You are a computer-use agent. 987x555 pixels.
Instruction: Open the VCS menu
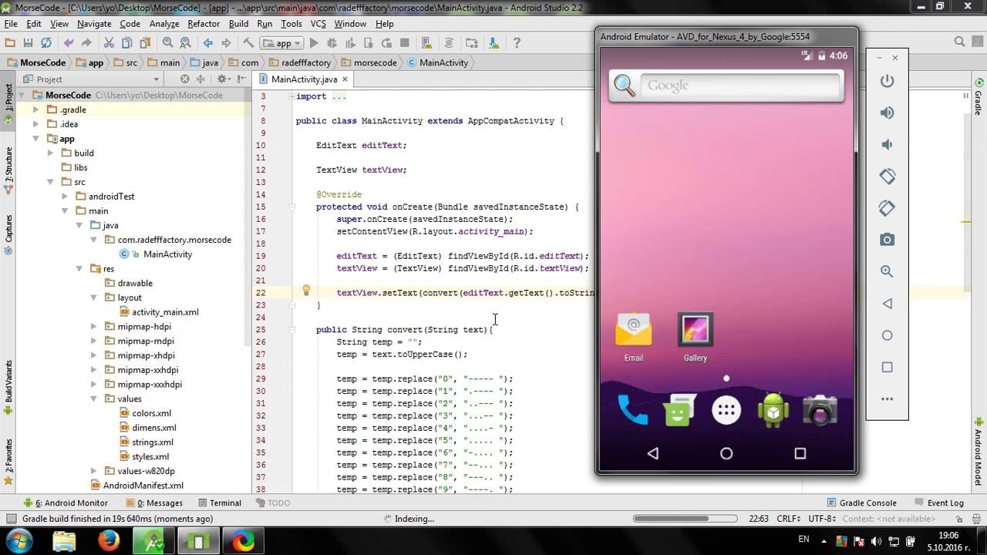[318, 24]
